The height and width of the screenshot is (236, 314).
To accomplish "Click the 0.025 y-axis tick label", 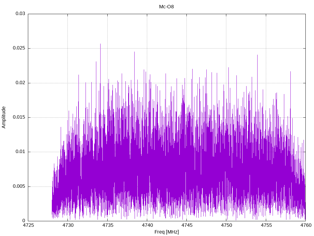I will coord(19,48).
